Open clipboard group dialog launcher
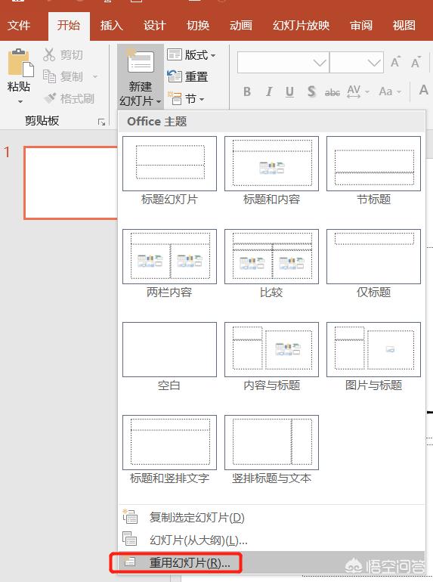The image size is (433, 582). click(x=101, y=122)
